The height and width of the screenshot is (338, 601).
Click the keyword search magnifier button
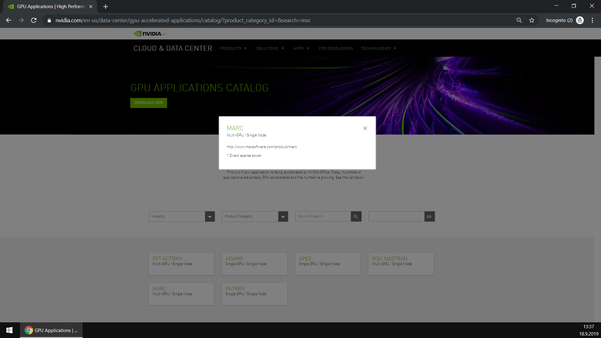click(356, 217)
